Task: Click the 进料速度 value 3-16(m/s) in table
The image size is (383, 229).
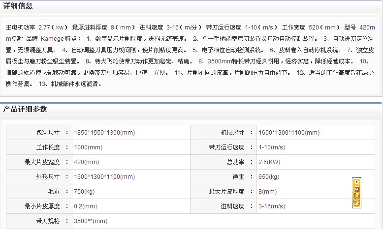Action: (x=271, y=206)
